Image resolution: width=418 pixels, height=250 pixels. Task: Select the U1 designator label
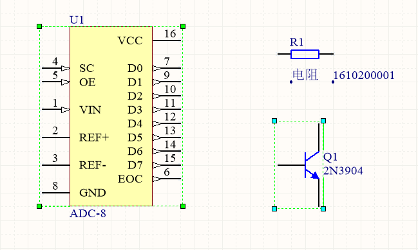tap(77, 20)
